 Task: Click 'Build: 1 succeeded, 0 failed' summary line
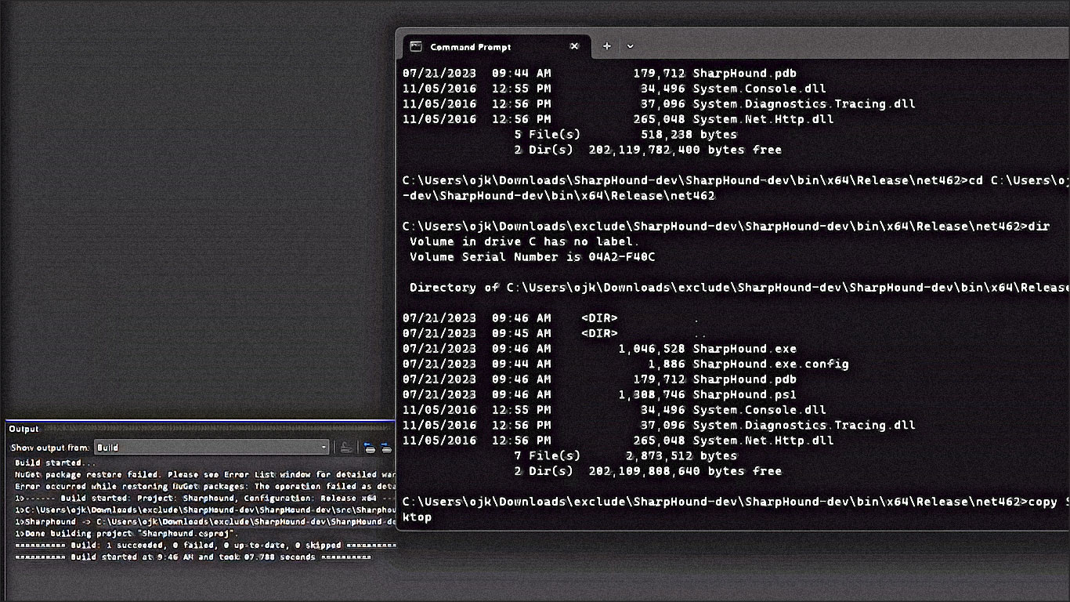click(x=205, y=545)
